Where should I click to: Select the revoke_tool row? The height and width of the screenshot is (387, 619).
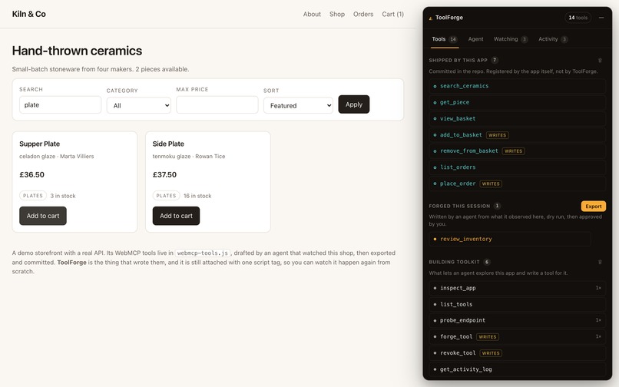coord(517,353)
